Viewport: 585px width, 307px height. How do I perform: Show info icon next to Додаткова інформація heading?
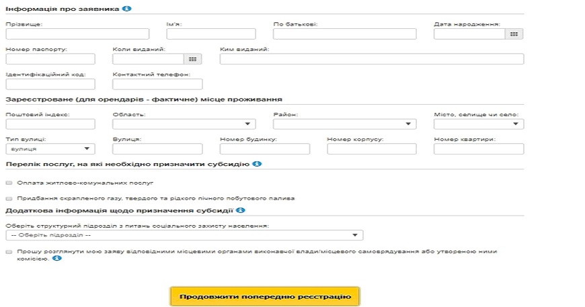(x=241, y=210)
